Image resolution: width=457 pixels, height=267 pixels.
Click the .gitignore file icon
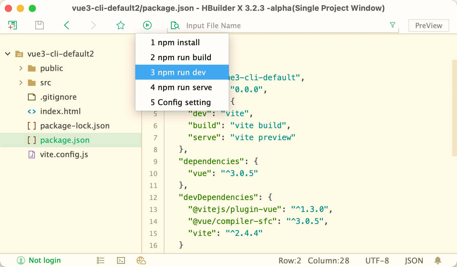point(32,97)
